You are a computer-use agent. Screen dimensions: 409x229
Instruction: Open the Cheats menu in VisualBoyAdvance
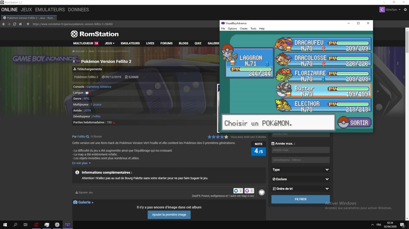[243, 29]
